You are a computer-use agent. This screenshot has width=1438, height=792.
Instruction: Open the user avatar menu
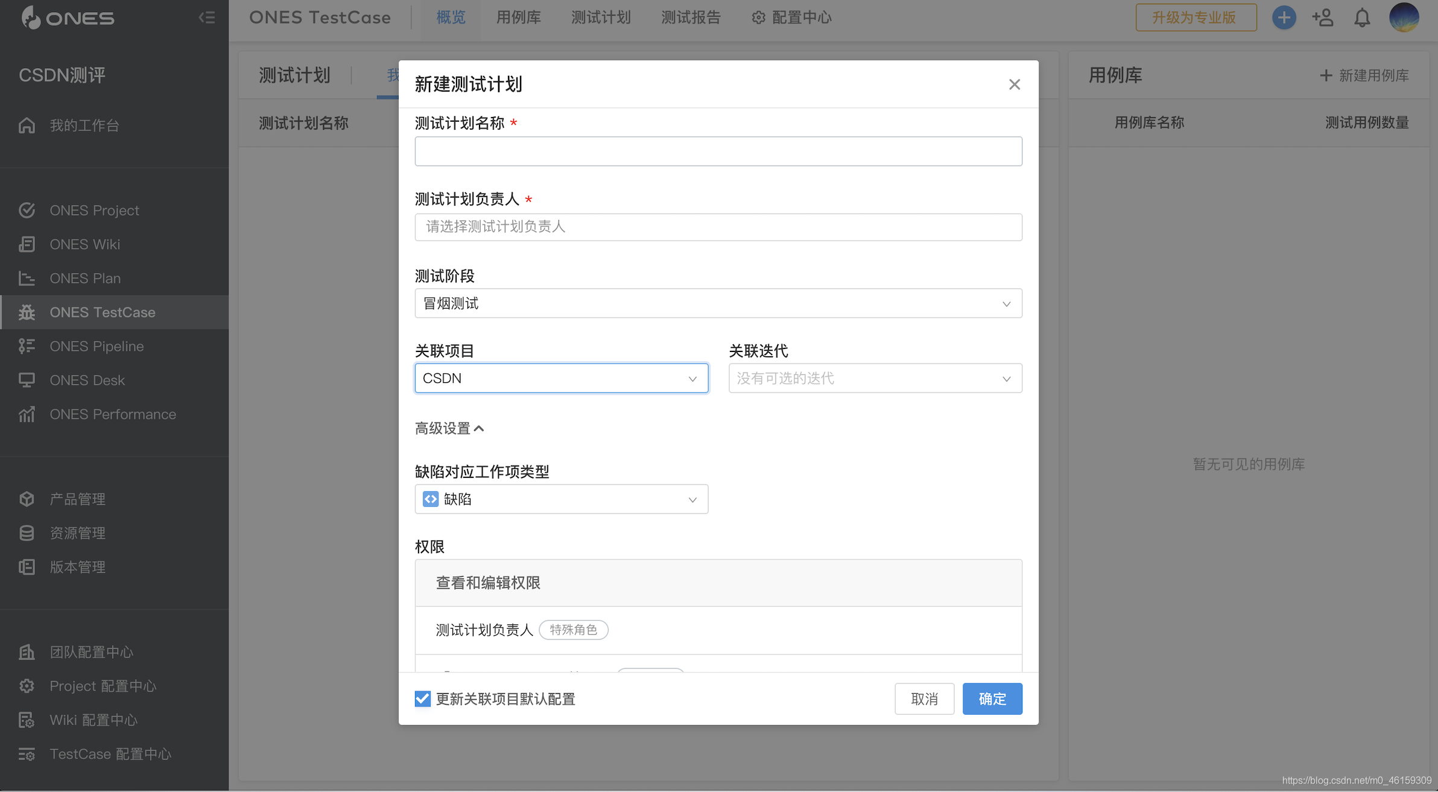pyautogui.click(x=1404, y=17)
